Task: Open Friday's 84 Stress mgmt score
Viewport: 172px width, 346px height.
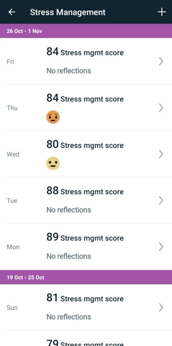Action: click(85, 52)
